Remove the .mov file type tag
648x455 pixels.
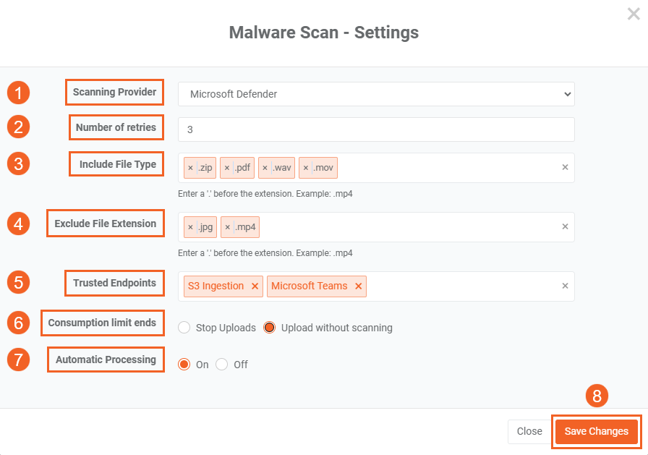pyautogui.click(x=306, y=168)
